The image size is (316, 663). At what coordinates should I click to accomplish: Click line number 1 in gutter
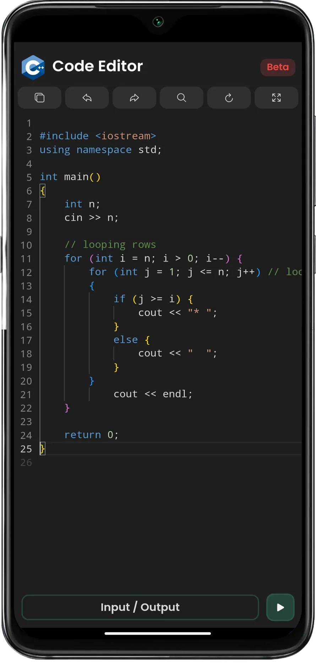tap(29, 123)
